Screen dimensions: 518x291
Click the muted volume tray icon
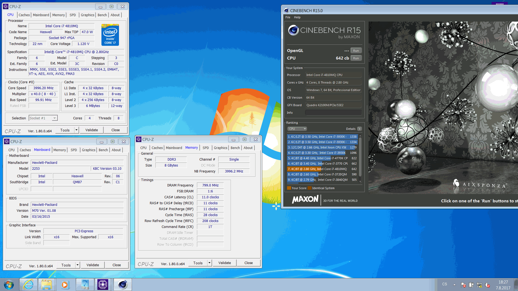pyautogui.click(x=487, y=285)
